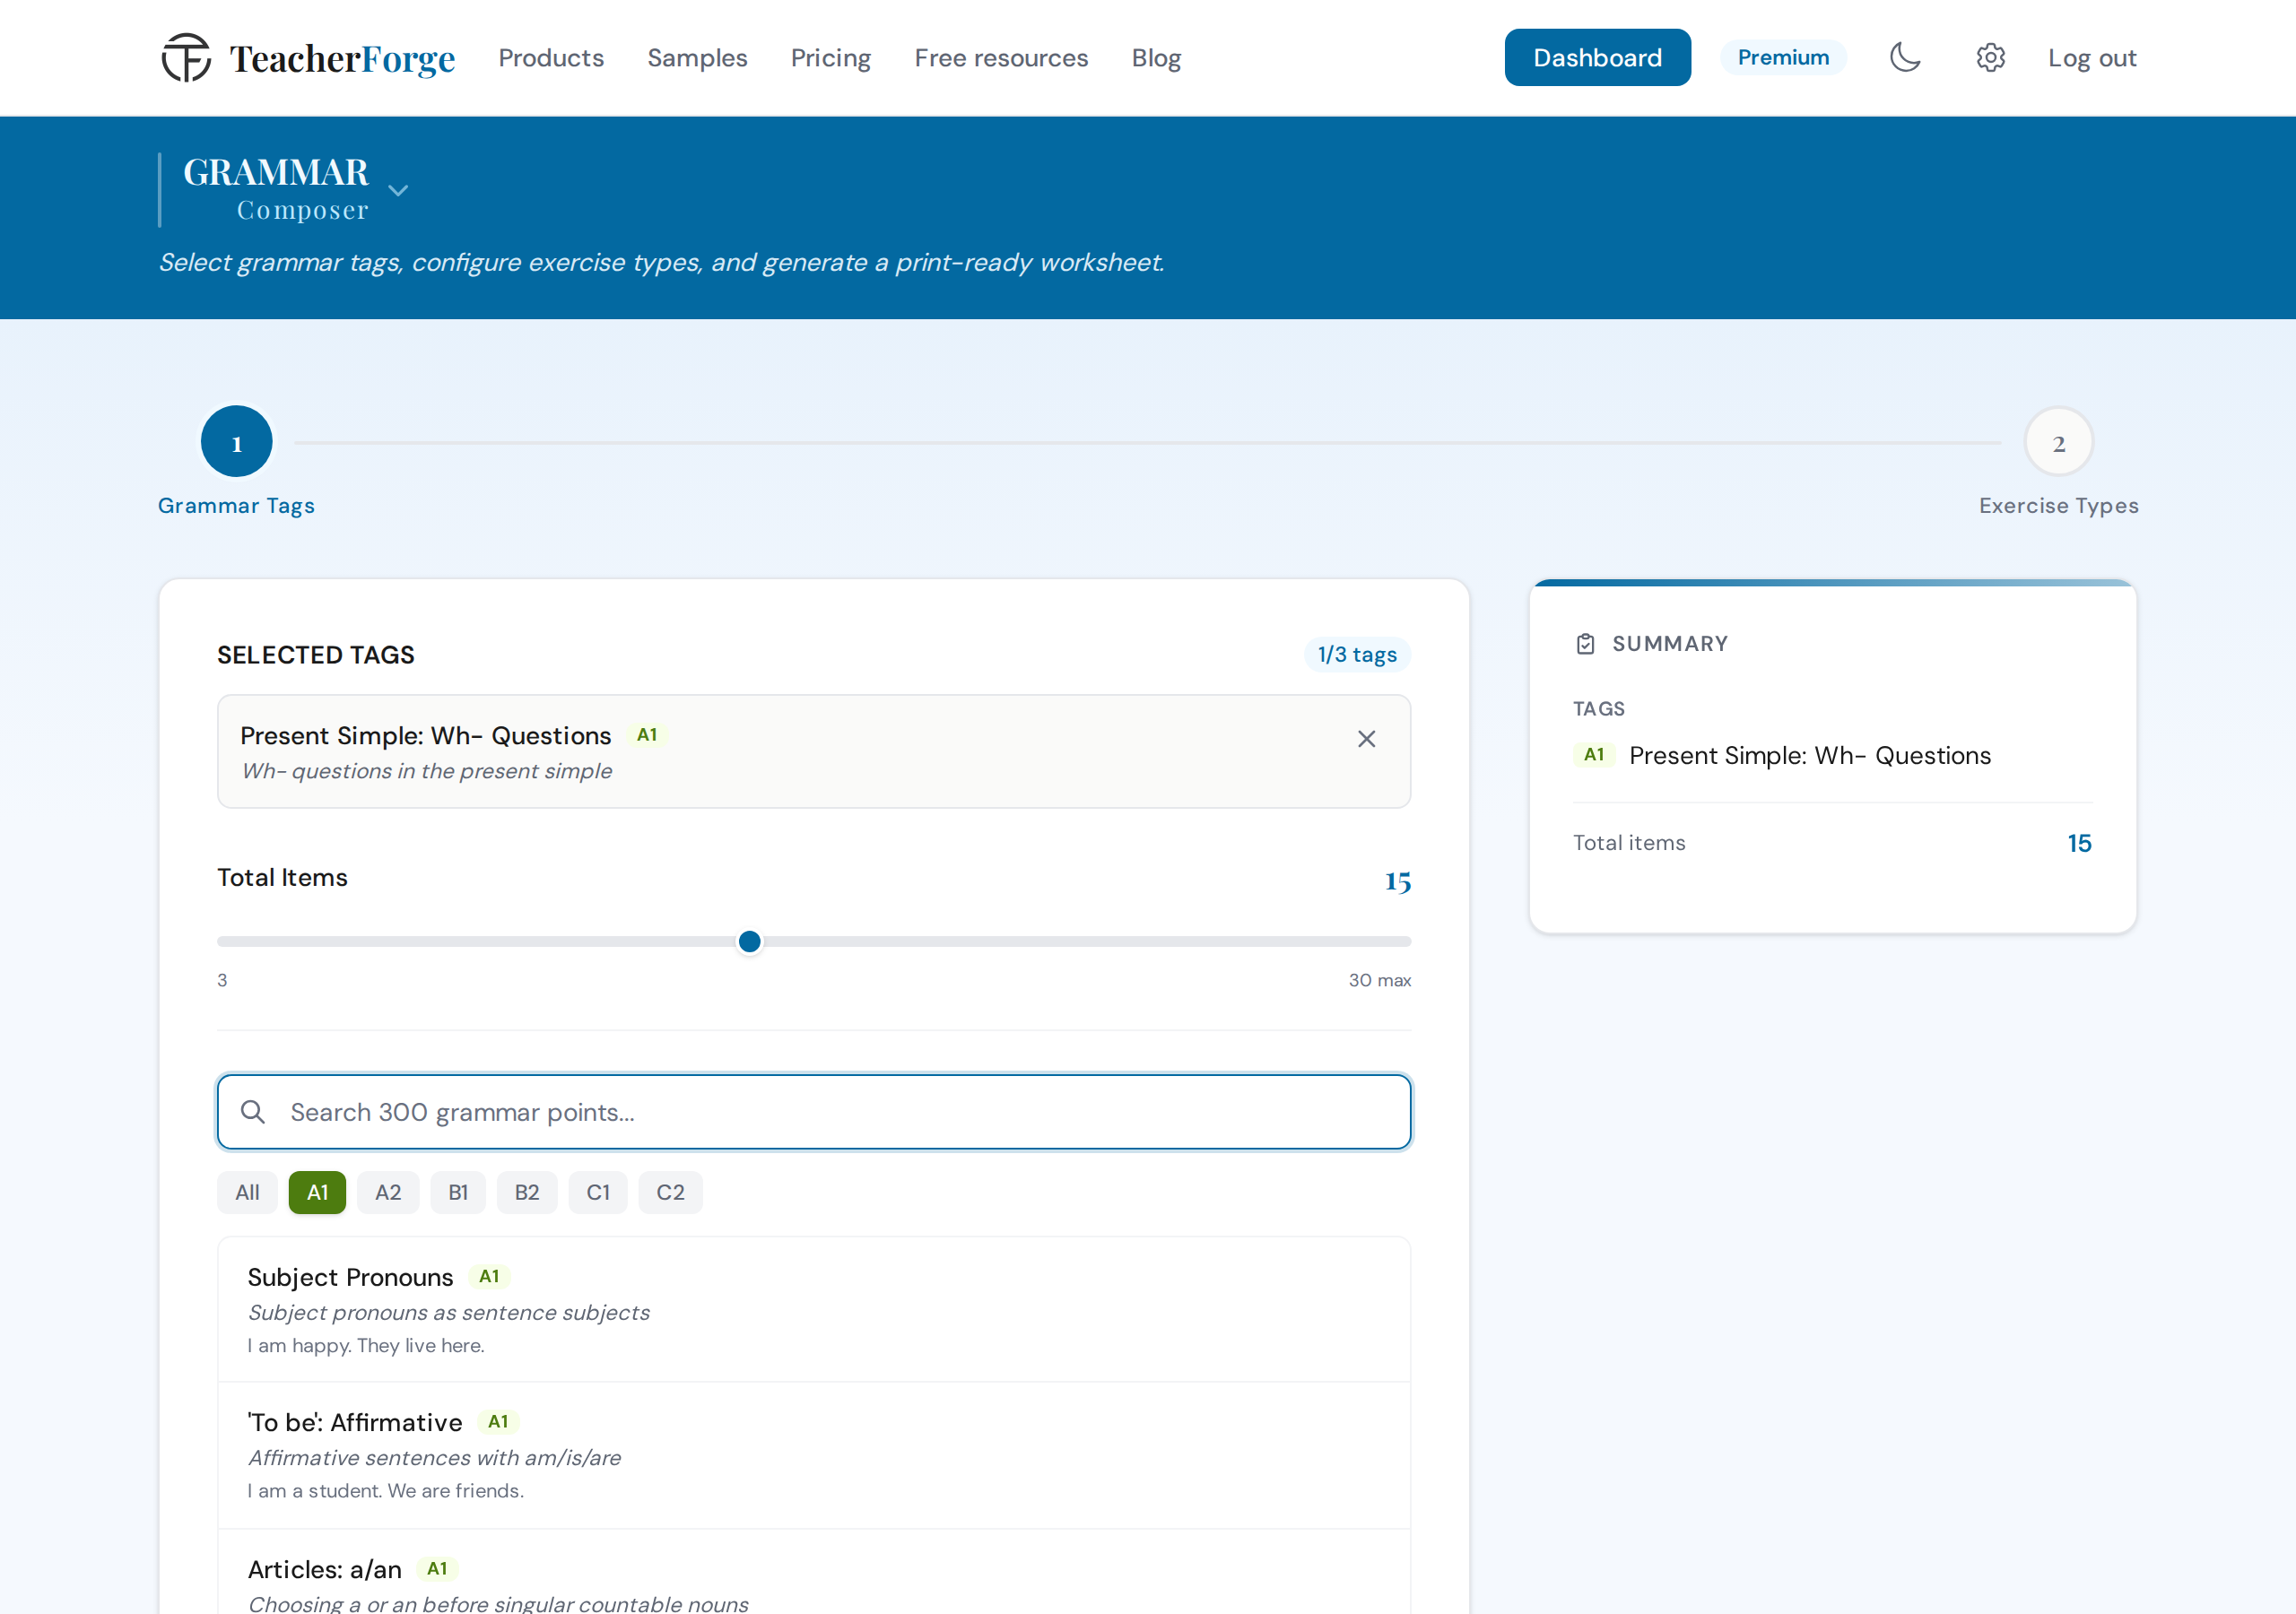The image size is (2296, 1614).
Task: Click the TeacherForge brand name
Action: pyautogui.click(x=342, y=59)
